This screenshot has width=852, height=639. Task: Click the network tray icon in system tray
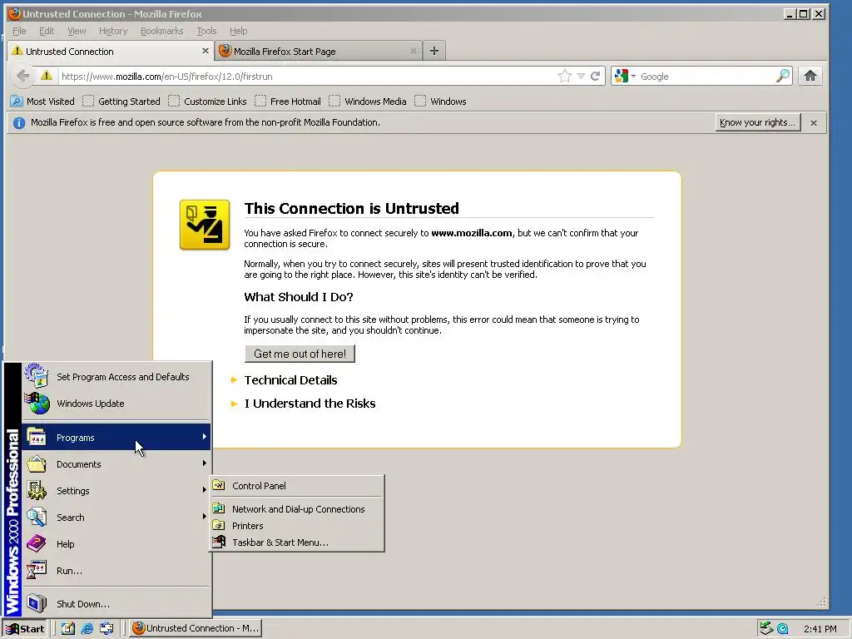point(766,628)
